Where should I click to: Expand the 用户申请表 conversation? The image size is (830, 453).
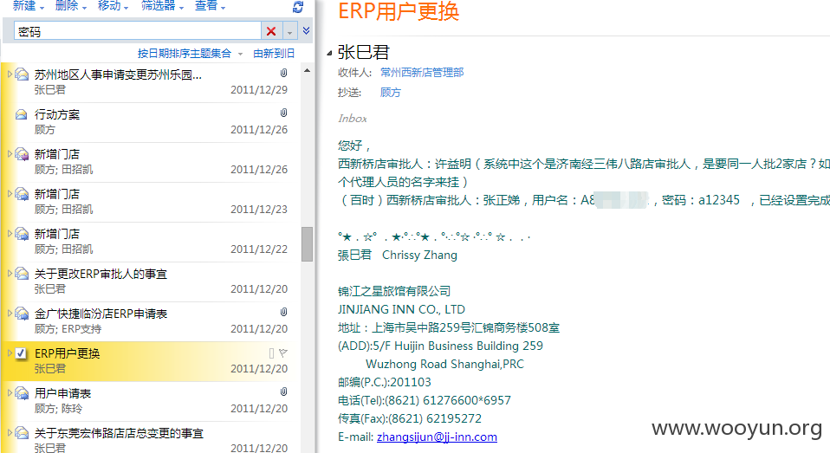10,392
